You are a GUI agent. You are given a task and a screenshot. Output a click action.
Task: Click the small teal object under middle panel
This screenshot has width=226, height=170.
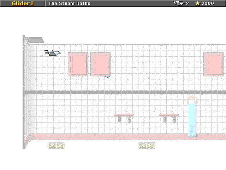[107, 76]
